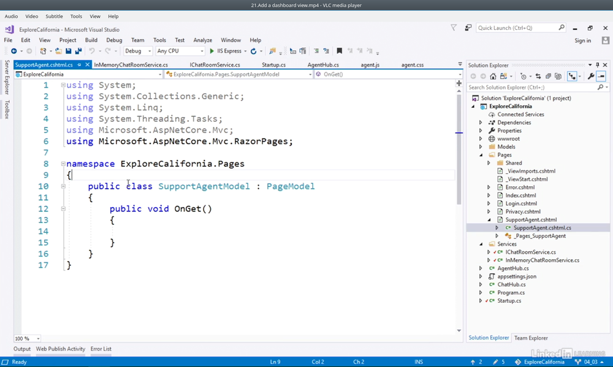The width and height of the screenshot is (613, 367).
Task: Open the Any CPU platform dropdown
Action: tap(180, 51)
